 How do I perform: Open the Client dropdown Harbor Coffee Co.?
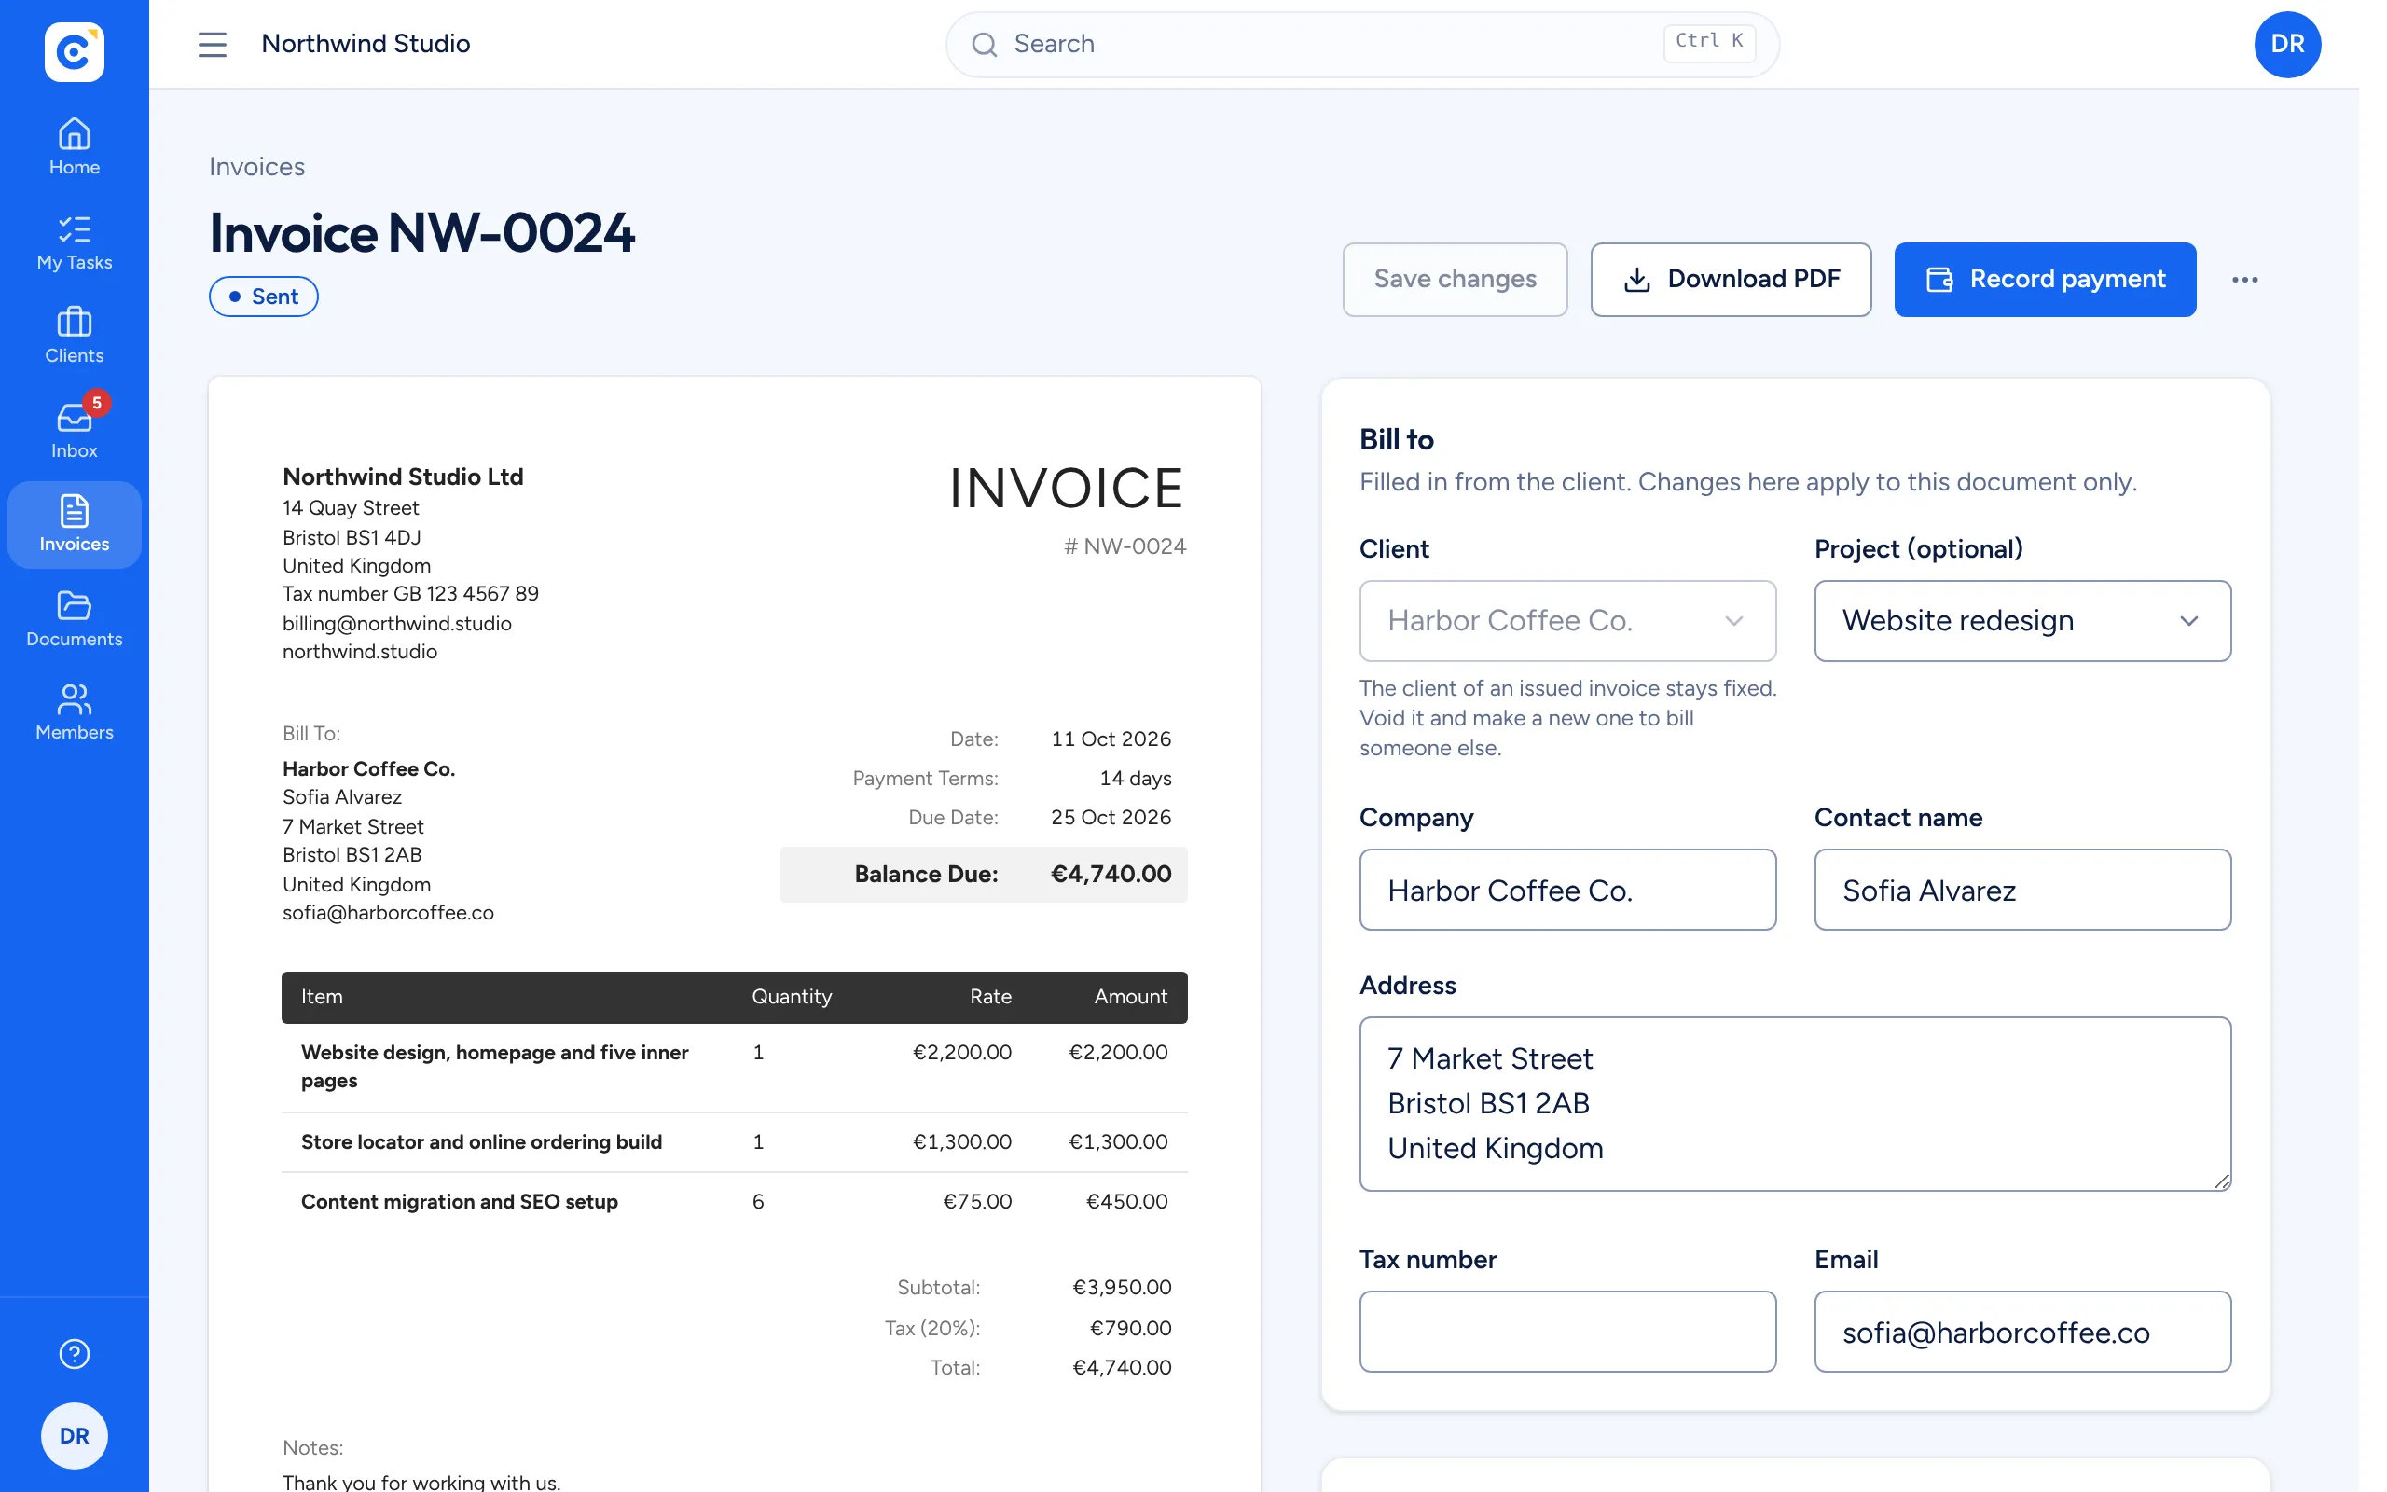(1566, 621)
